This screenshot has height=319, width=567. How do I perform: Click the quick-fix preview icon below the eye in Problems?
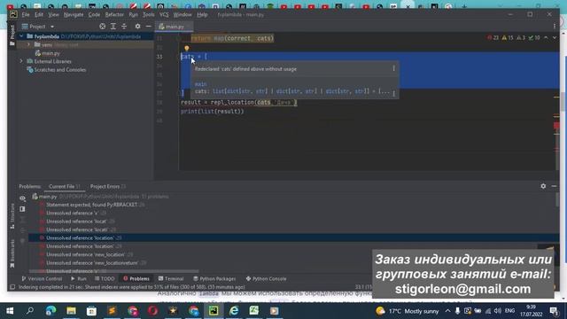pos(22,209)
